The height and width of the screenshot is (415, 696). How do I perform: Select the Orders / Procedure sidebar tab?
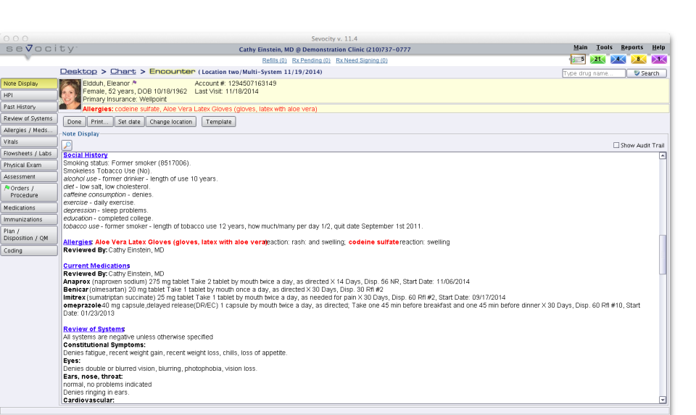[29, 192]
